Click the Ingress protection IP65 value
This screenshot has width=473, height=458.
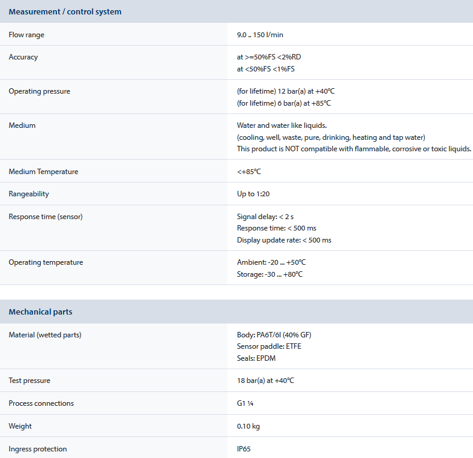pos(244,449)
